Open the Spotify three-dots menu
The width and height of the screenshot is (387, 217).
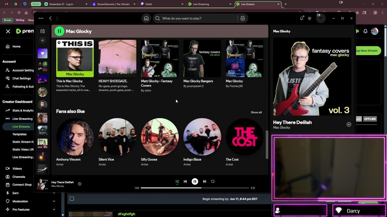41,18
